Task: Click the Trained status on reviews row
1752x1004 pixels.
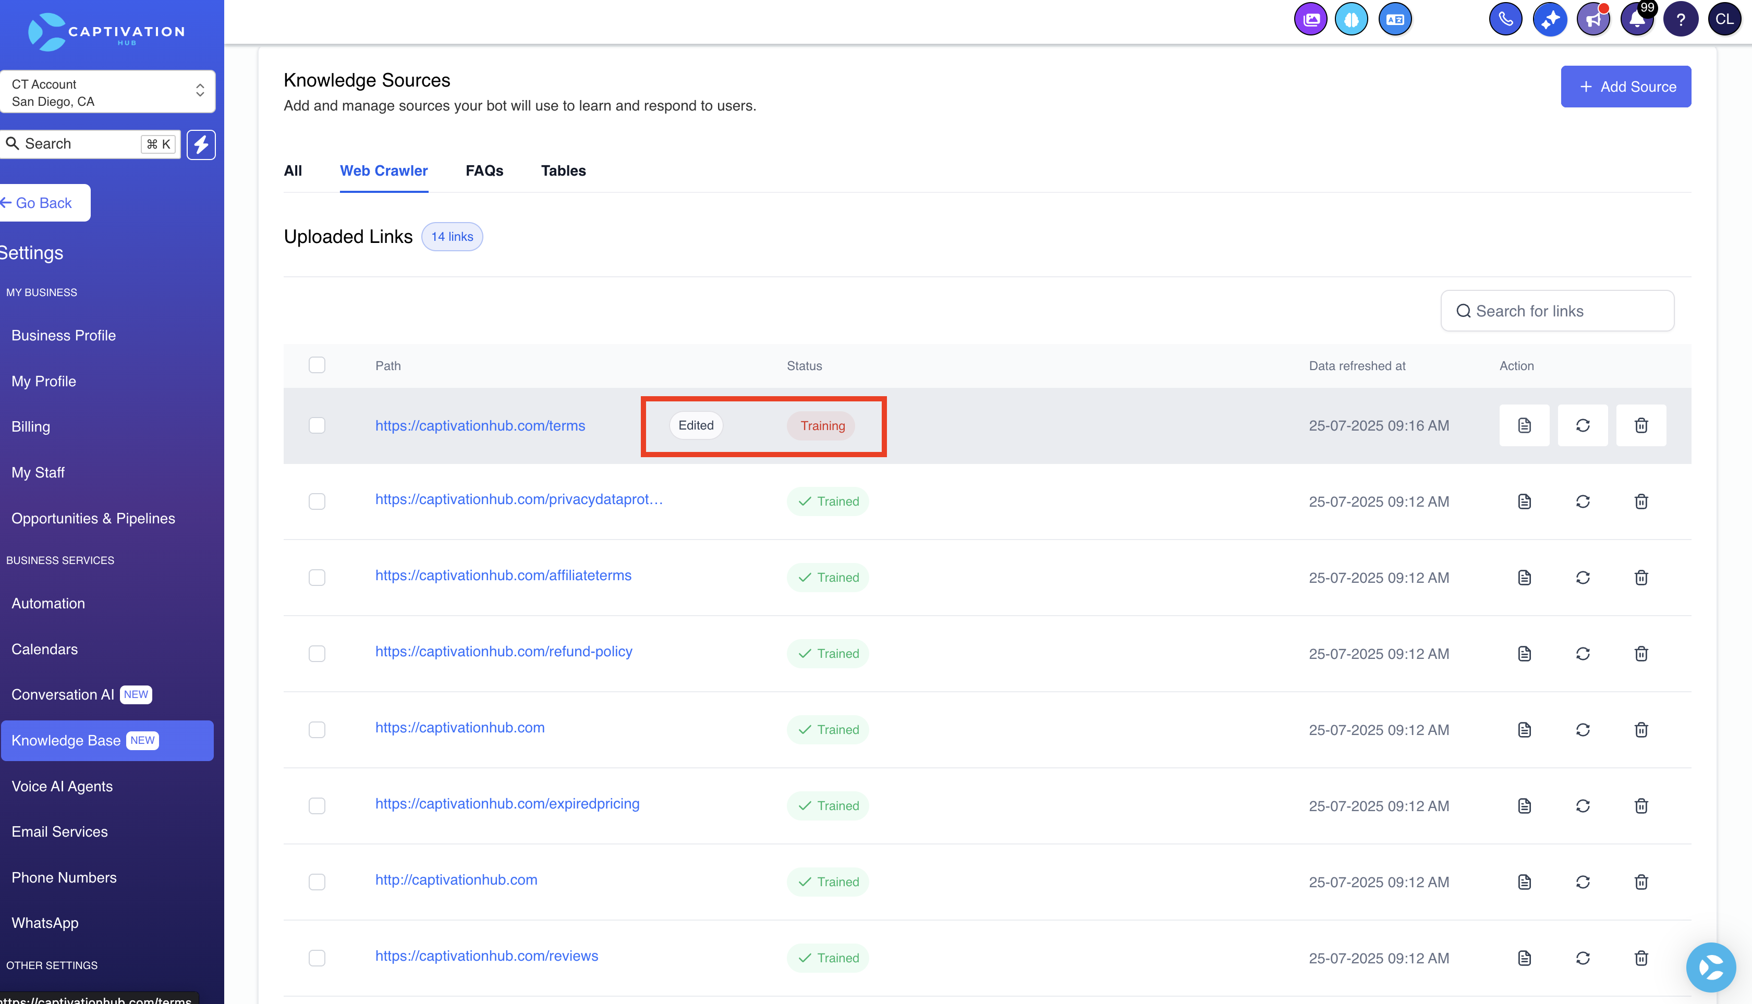Action: point(828,958)
